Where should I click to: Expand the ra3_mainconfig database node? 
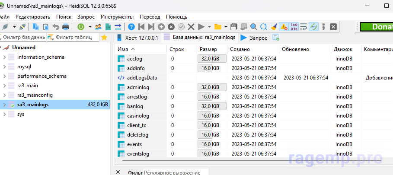4,95
